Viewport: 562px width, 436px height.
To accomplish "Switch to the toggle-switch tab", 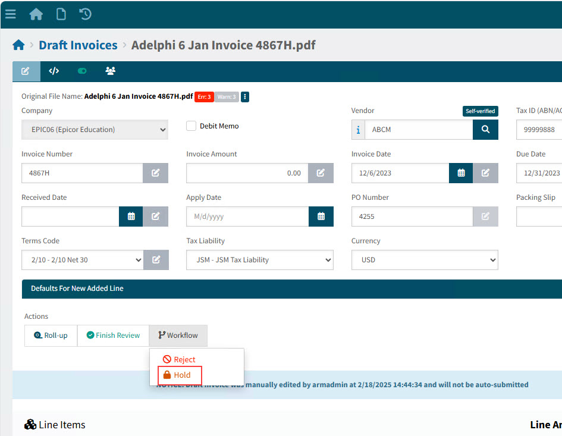I will point(82,71).
